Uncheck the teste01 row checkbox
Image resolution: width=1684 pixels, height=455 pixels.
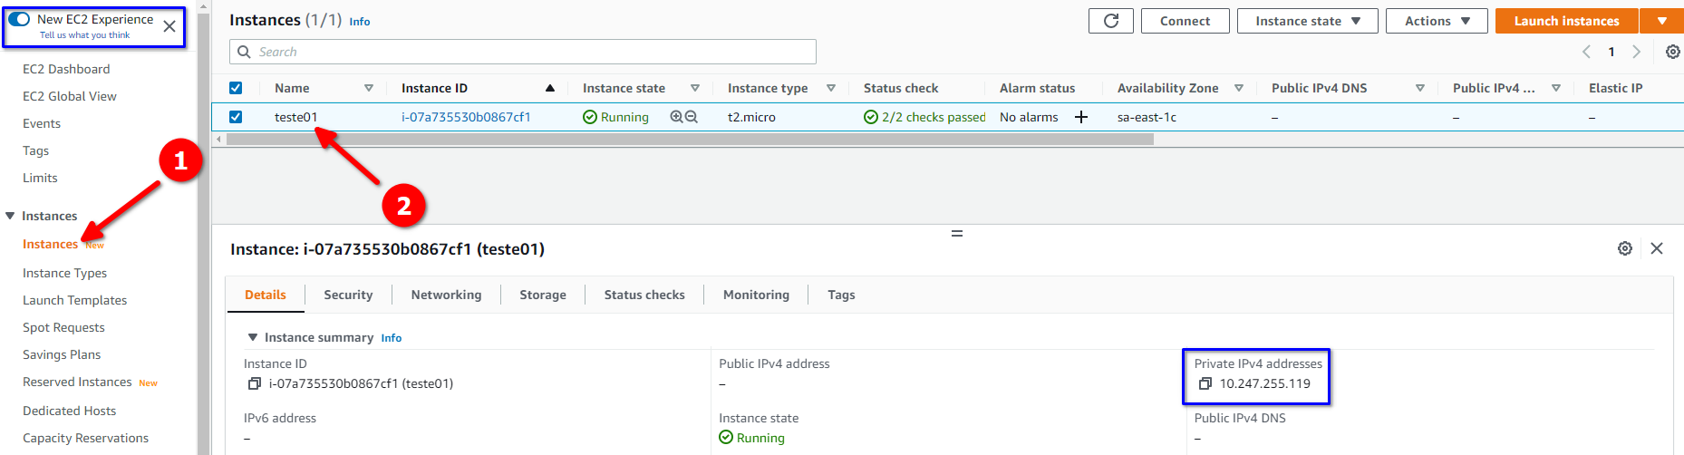coord(236,117)
